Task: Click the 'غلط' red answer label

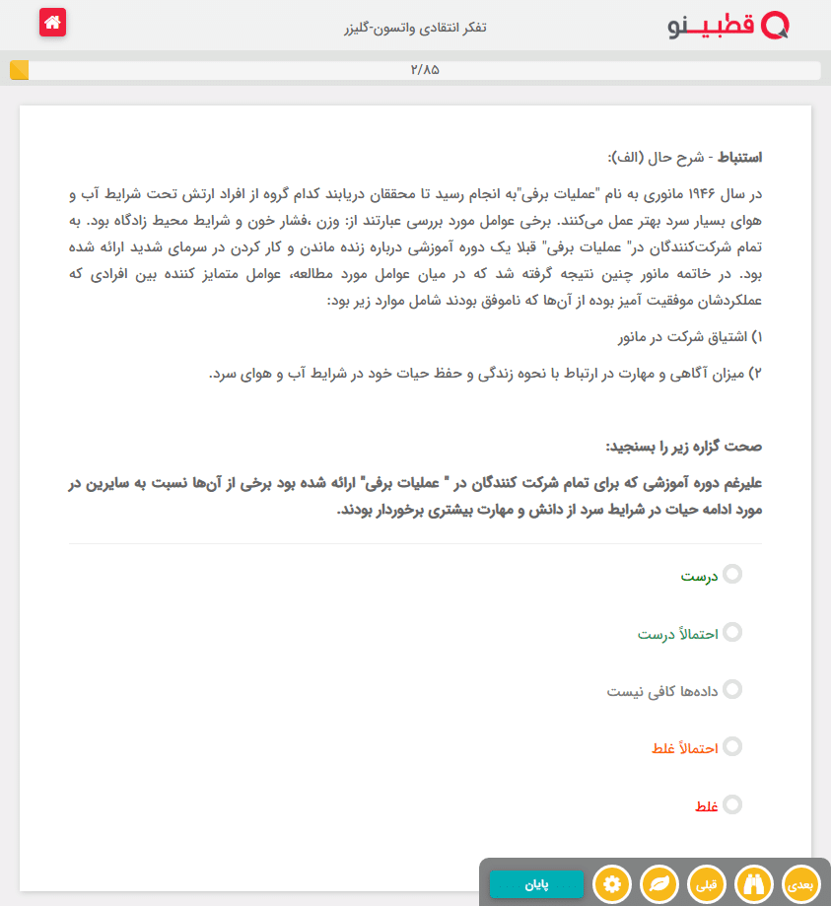Action: (706, 806)
